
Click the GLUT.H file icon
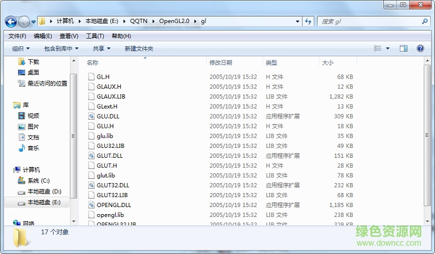point(91,165)
